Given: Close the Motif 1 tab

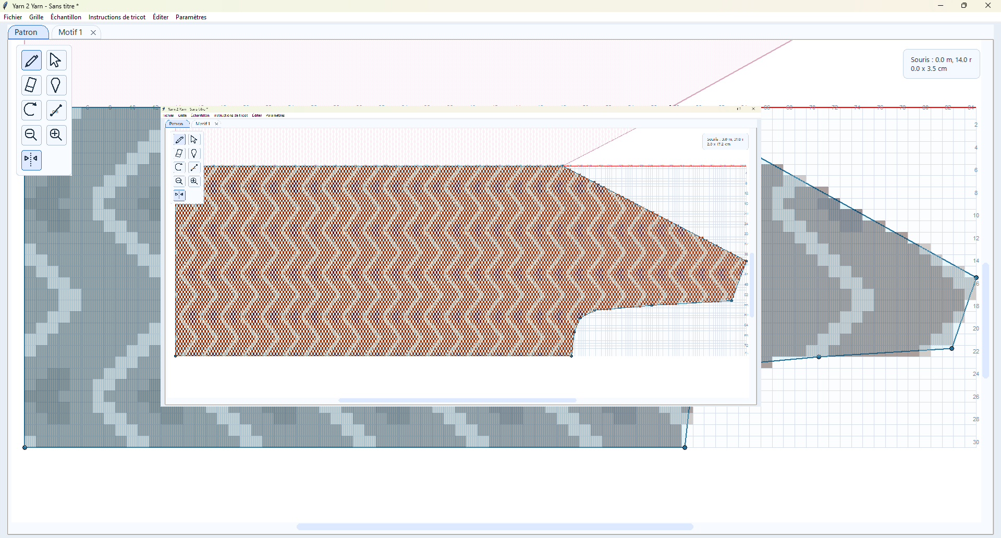Looking at the screenshot, I should pos(93,32).
